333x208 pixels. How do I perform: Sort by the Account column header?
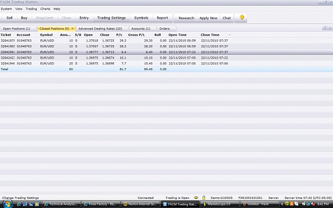coord(23,35)
